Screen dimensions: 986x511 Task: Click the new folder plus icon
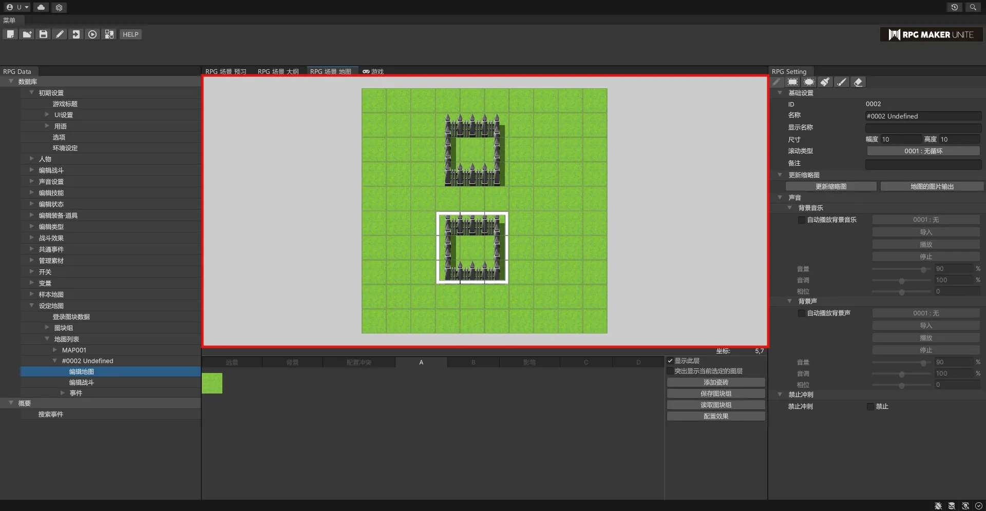pos(27,34)
